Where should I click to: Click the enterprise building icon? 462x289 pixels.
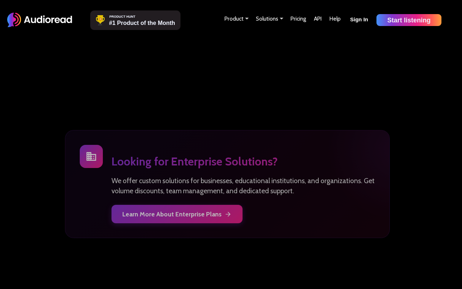[x=91, y=156]
